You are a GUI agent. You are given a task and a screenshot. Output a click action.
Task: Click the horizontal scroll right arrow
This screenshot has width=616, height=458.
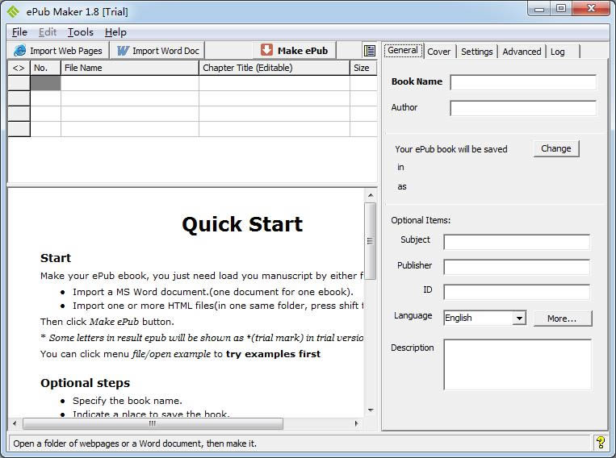(x=356, y=423)
